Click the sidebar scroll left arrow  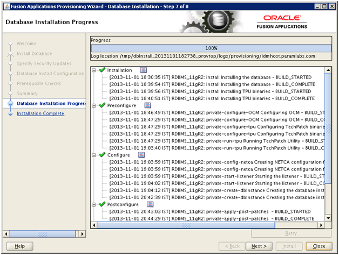point(6,234)
